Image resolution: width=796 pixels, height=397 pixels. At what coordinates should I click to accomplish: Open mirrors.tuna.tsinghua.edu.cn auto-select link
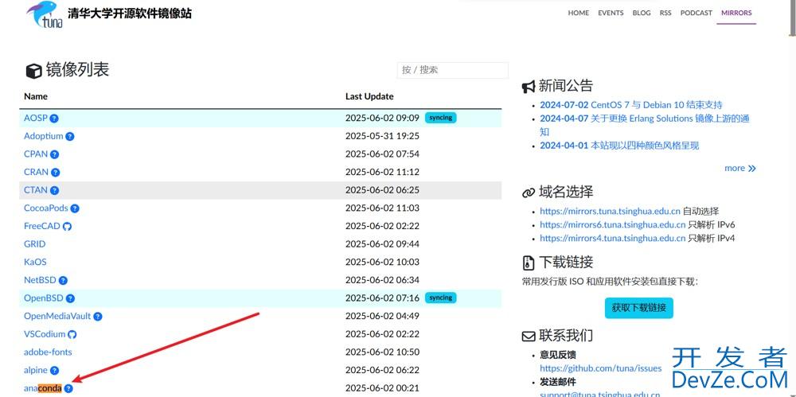click(x=610, y=212)
